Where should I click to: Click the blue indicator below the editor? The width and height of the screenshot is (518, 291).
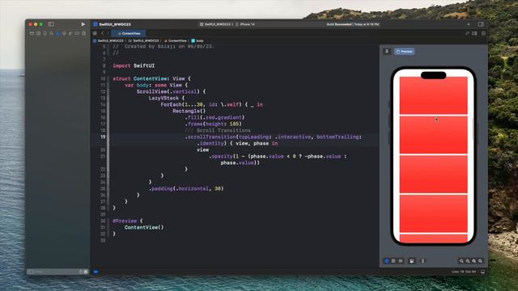pos(96,272)
